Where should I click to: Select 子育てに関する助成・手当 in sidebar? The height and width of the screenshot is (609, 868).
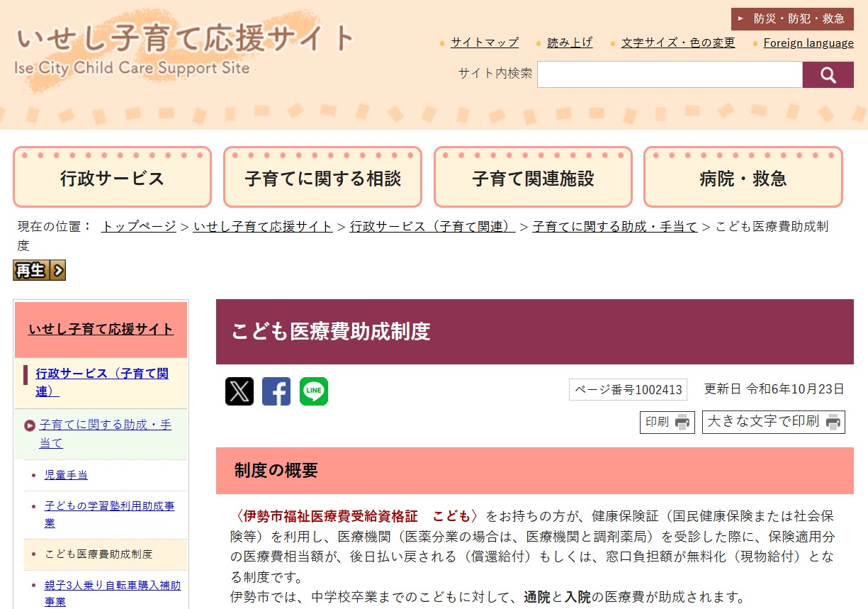tap(105, 434)
